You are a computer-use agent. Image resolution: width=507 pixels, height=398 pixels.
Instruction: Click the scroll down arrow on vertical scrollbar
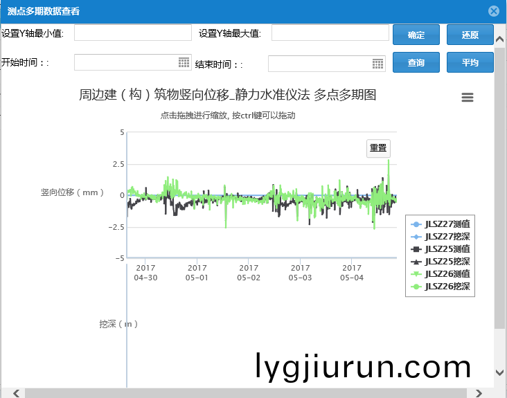499,372
